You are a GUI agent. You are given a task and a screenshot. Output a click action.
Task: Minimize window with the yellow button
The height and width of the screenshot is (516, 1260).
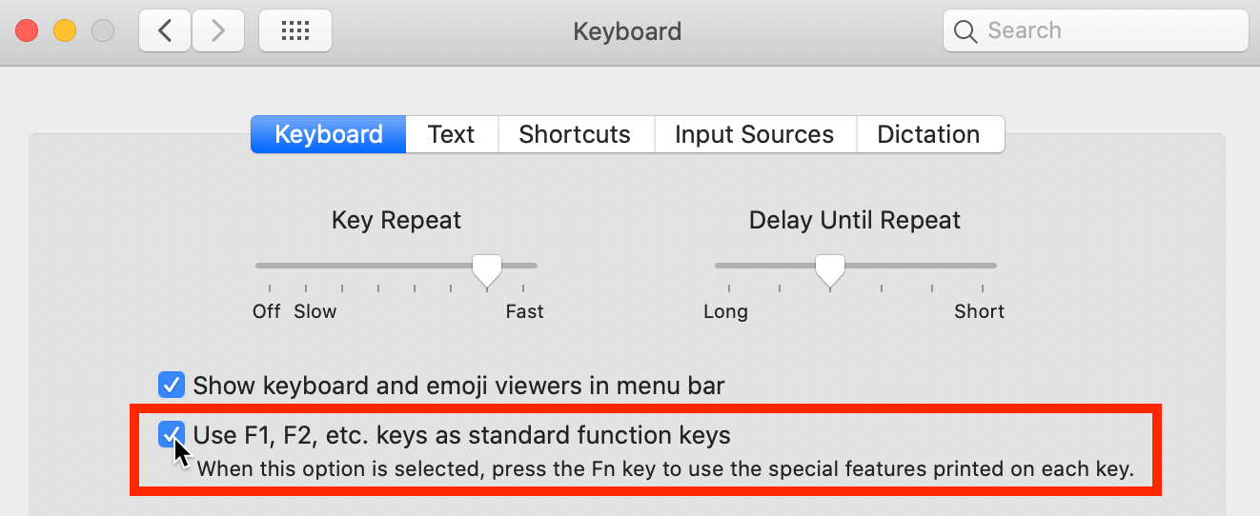point(64,30)
